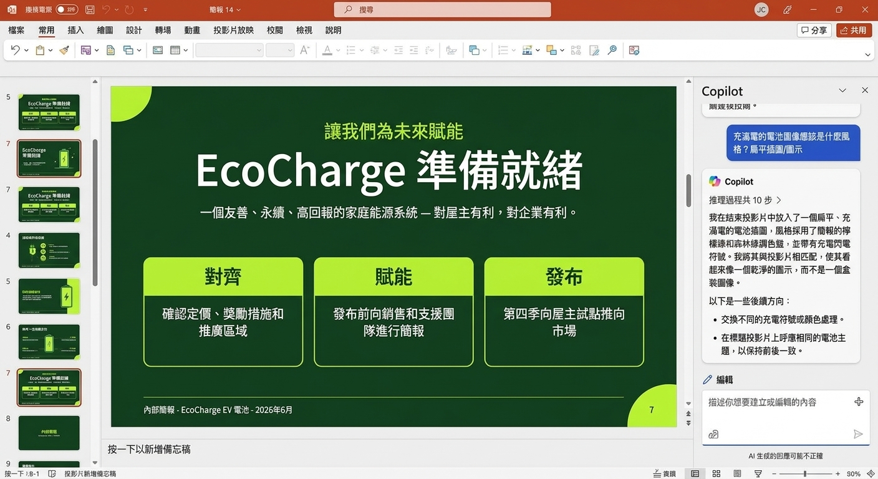The height and width of the screenshot is (479, 878).
Task: Click the Find magnifier icon
Action: [612, 51]
